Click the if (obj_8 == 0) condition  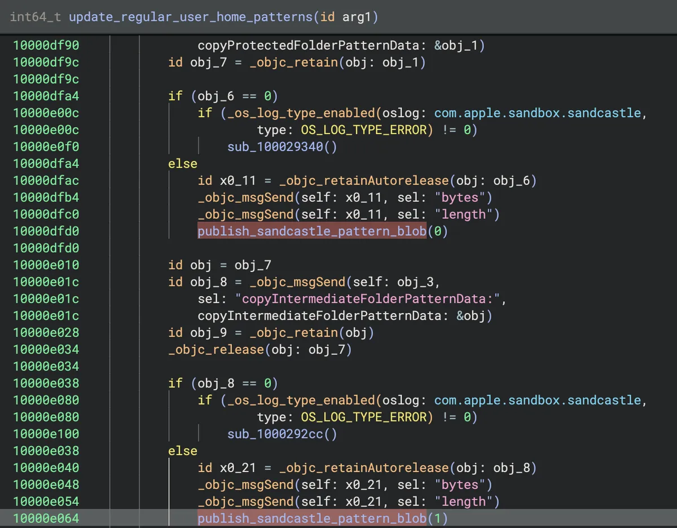pyautogui.click(x=223, y=383)
